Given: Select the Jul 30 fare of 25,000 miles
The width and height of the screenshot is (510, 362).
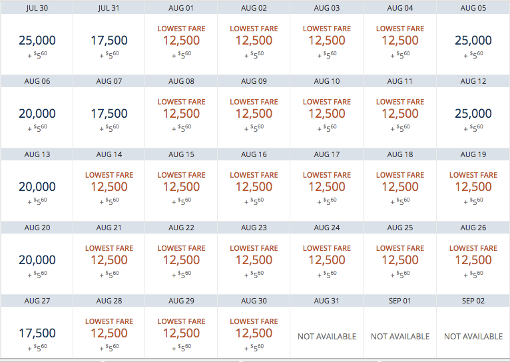Looking at the screenshot, I should (37, 44).
